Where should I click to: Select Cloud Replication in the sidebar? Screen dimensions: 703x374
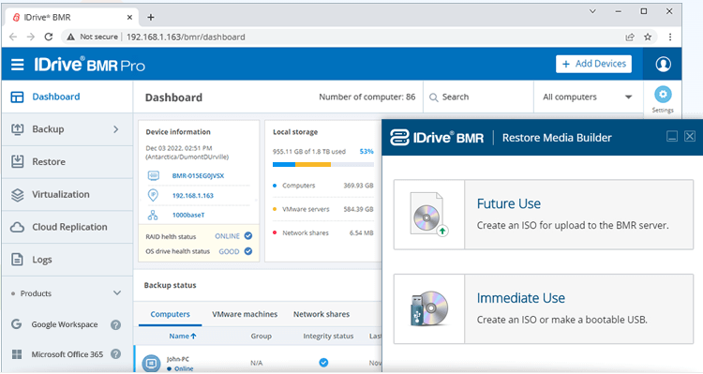67,227
